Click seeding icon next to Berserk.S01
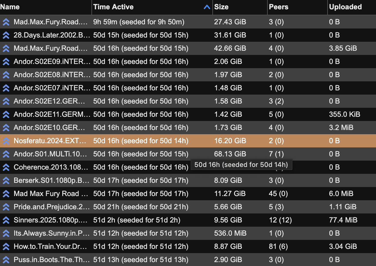 click(x=6, y=180)
